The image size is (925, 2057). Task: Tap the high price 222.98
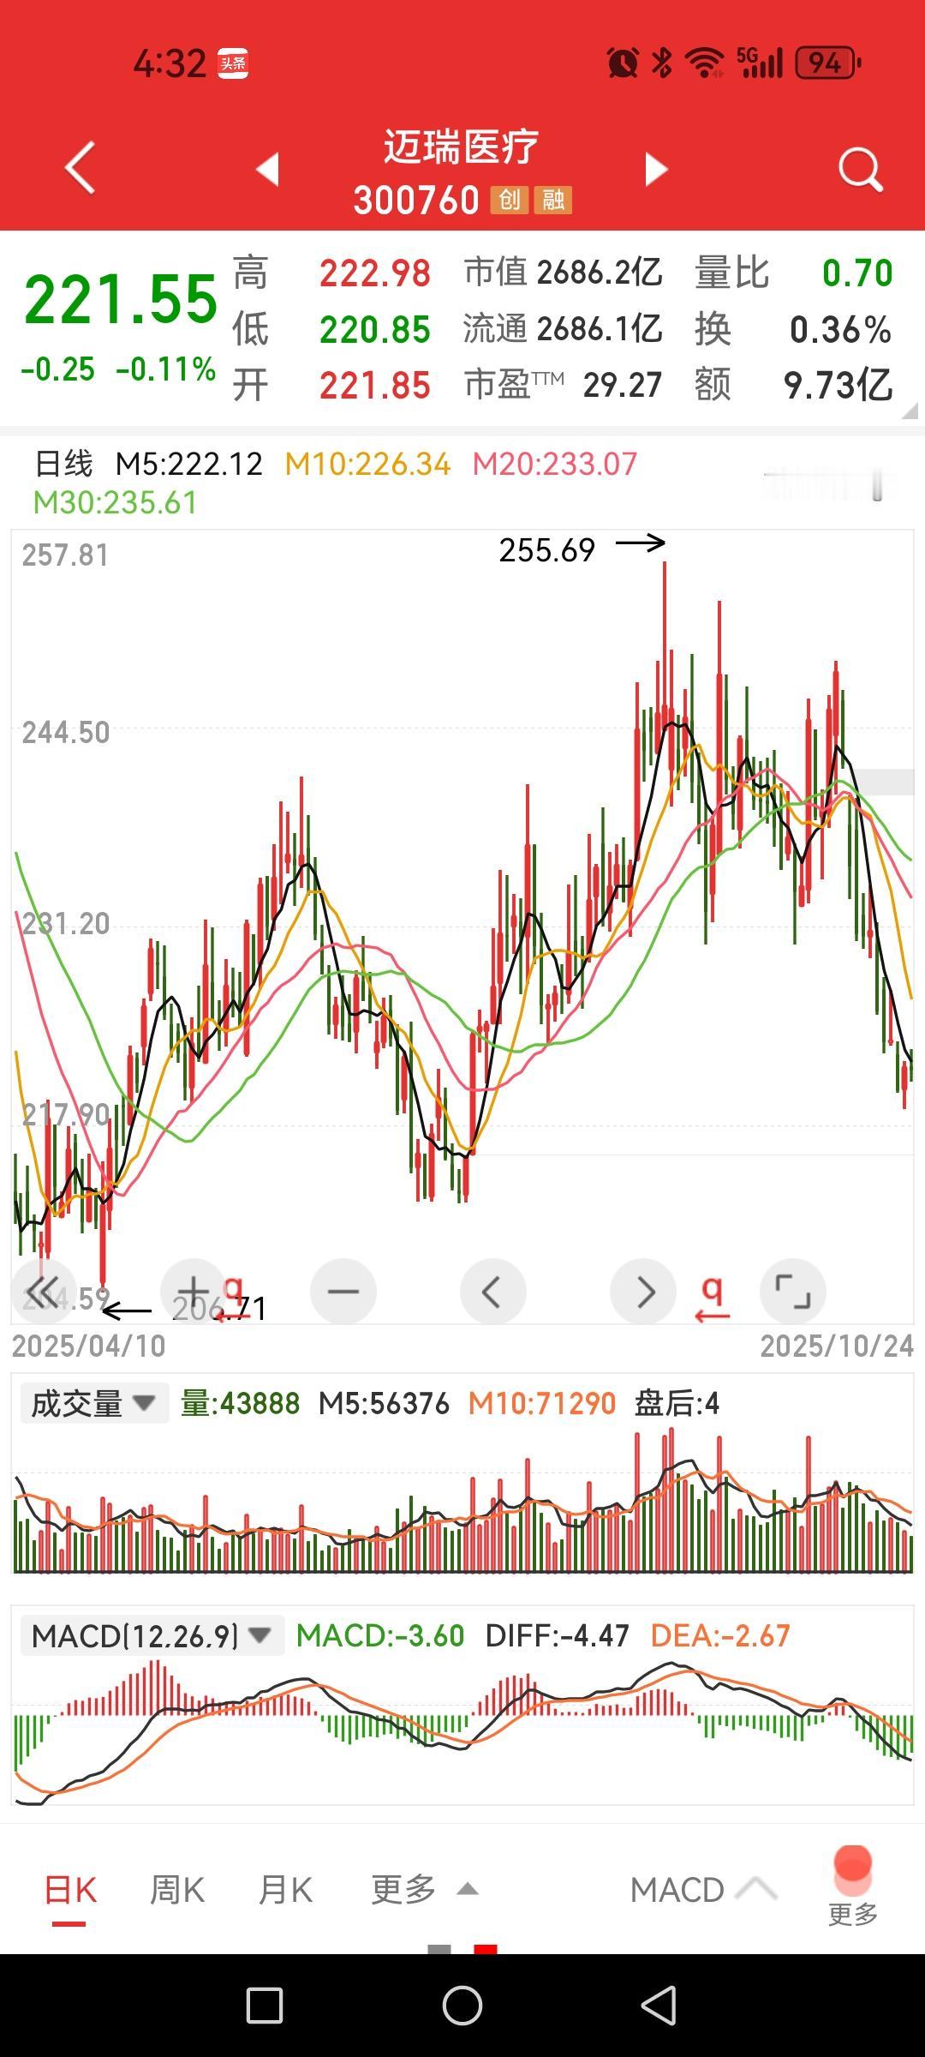pos(375,274)
